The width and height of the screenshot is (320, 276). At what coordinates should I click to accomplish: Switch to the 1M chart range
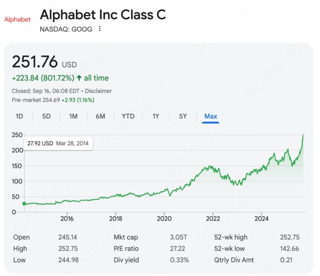(73, 116)
